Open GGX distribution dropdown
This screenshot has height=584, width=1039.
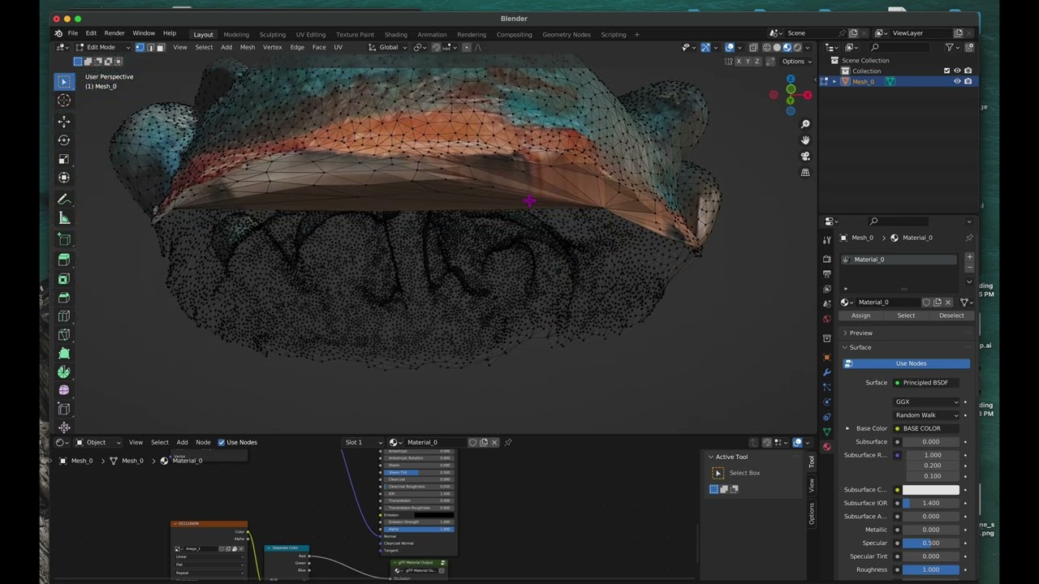pos(927,401)
